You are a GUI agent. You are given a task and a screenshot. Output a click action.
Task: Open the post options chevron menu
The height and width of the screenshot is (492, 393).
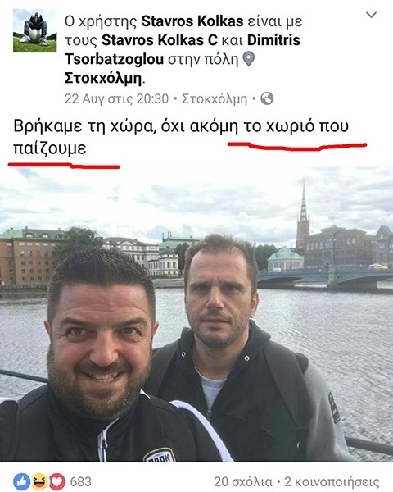[x=371, y=15]
